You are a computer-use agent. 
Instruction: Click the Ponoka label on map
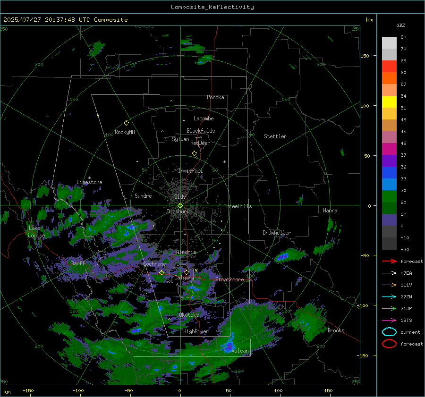215,97
